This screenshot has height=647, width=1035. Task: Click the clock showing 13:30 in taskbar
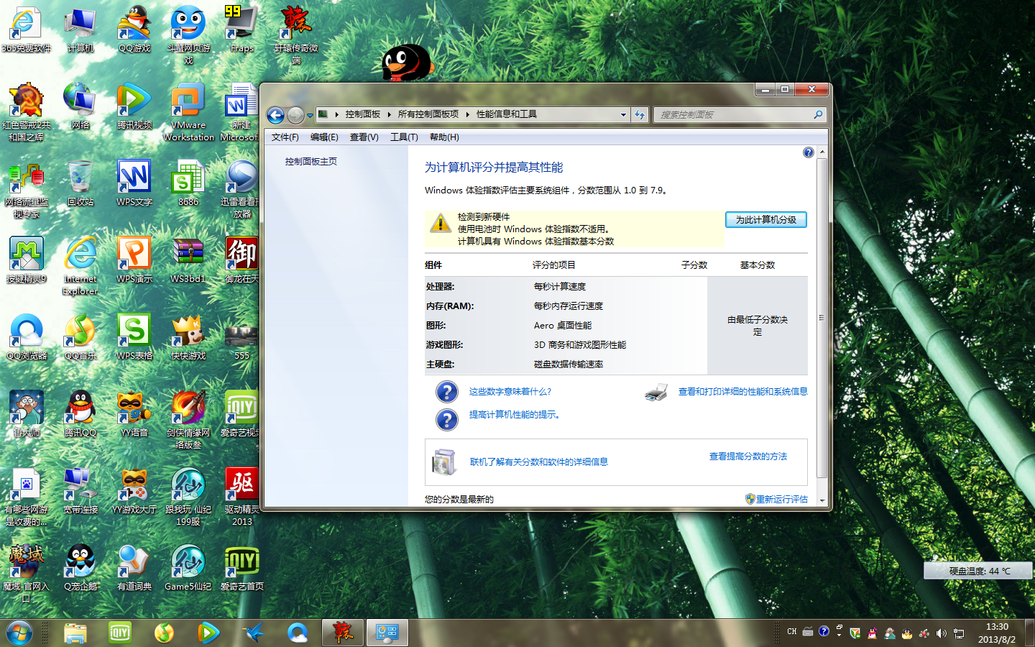997,627
